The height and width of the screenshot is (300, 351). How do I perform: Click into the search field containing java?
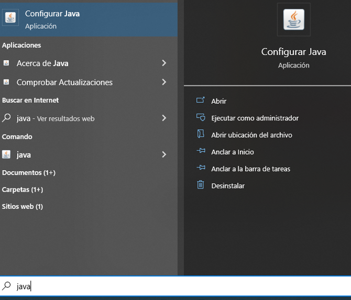tap(175, 286)
